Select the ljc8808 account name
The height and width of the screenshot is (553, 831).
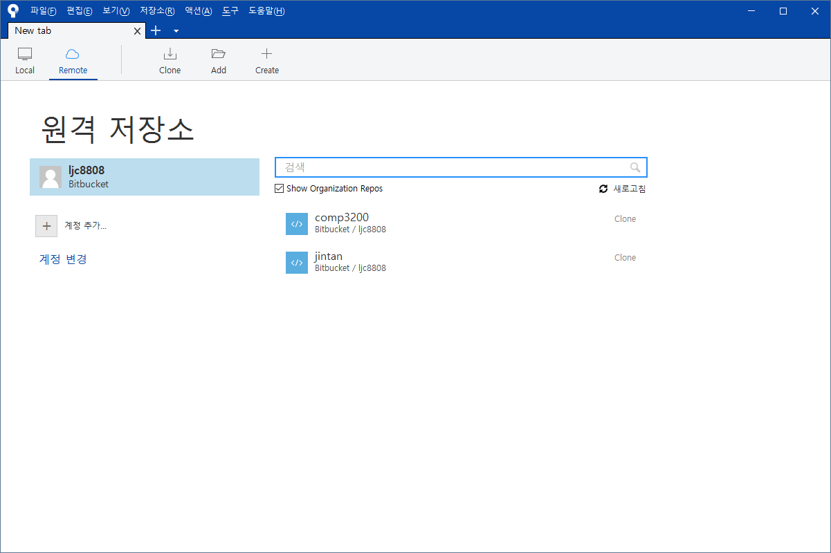coord(86,171)
